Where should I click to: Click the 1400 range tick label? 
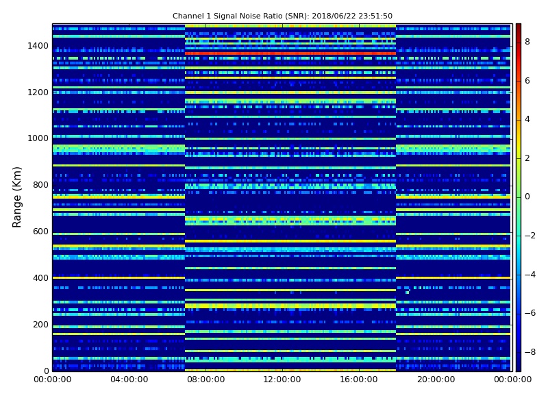tap(38, 46)
